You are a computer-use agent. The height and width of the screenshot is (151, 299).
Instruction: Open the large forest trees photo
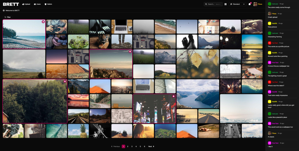[x=35, y=101]
